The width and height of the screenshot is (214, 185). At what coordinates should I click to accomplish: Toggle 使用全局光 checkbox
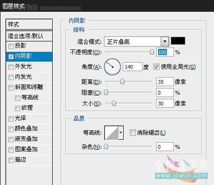(156, 67)
